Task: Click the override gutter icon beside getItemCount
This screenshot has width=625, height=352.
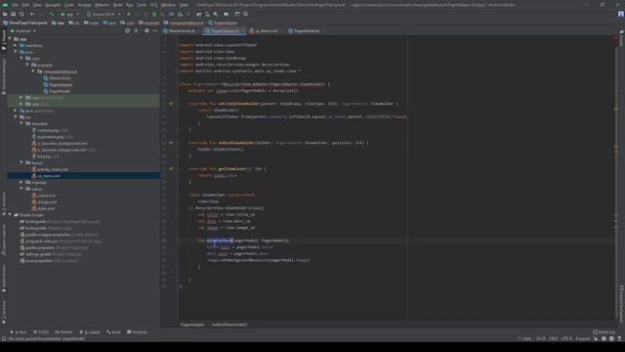Action: pyautogui.click(x=171, y=168)
